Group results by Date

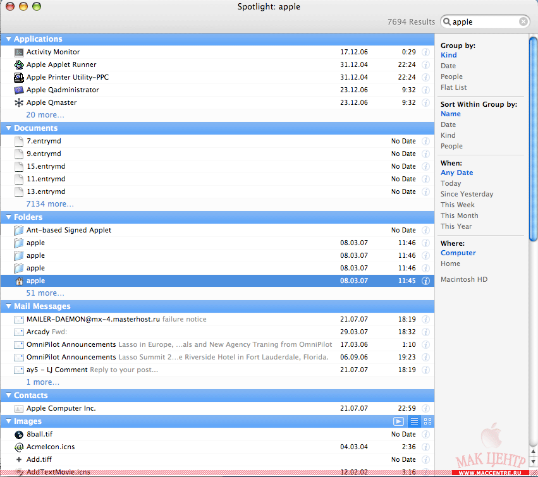pos(448,66)
